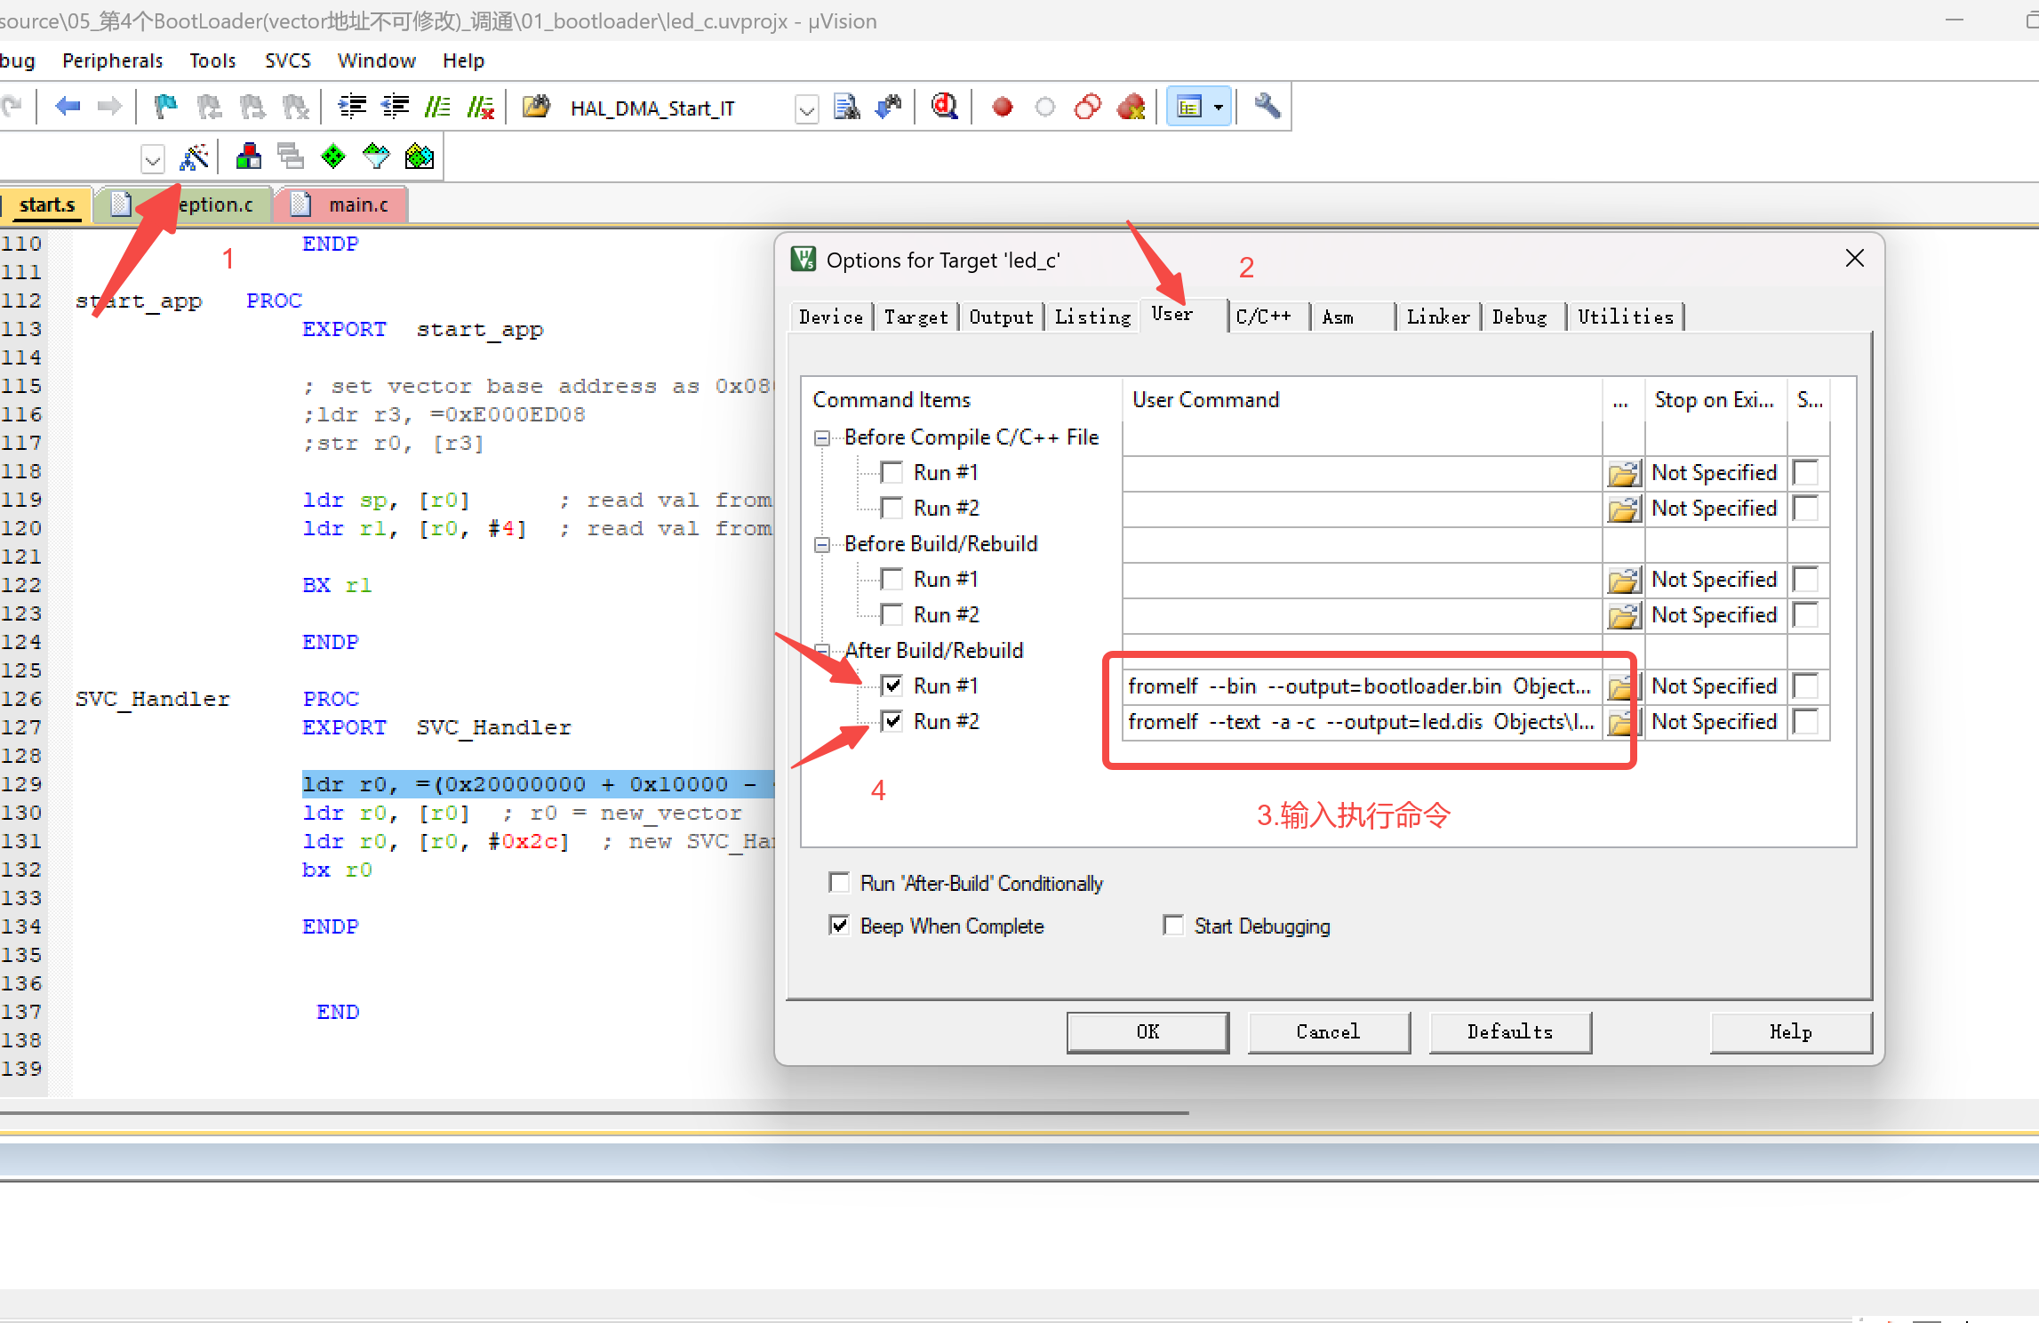Click the Help button in dialog
The height and width of the screenshot is (1323, 2039).
tap(1790, 1031)
